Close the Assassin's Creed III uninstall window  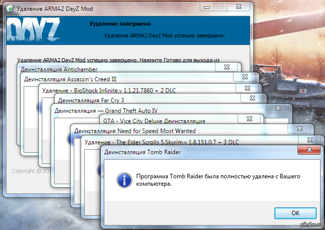click(x=245, y=77)
